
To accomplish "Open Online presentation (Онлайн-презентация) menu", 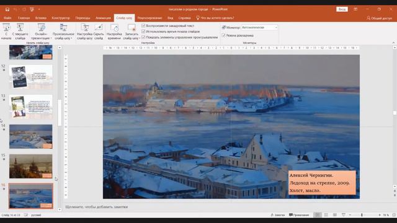I will [x=42, y=32].
